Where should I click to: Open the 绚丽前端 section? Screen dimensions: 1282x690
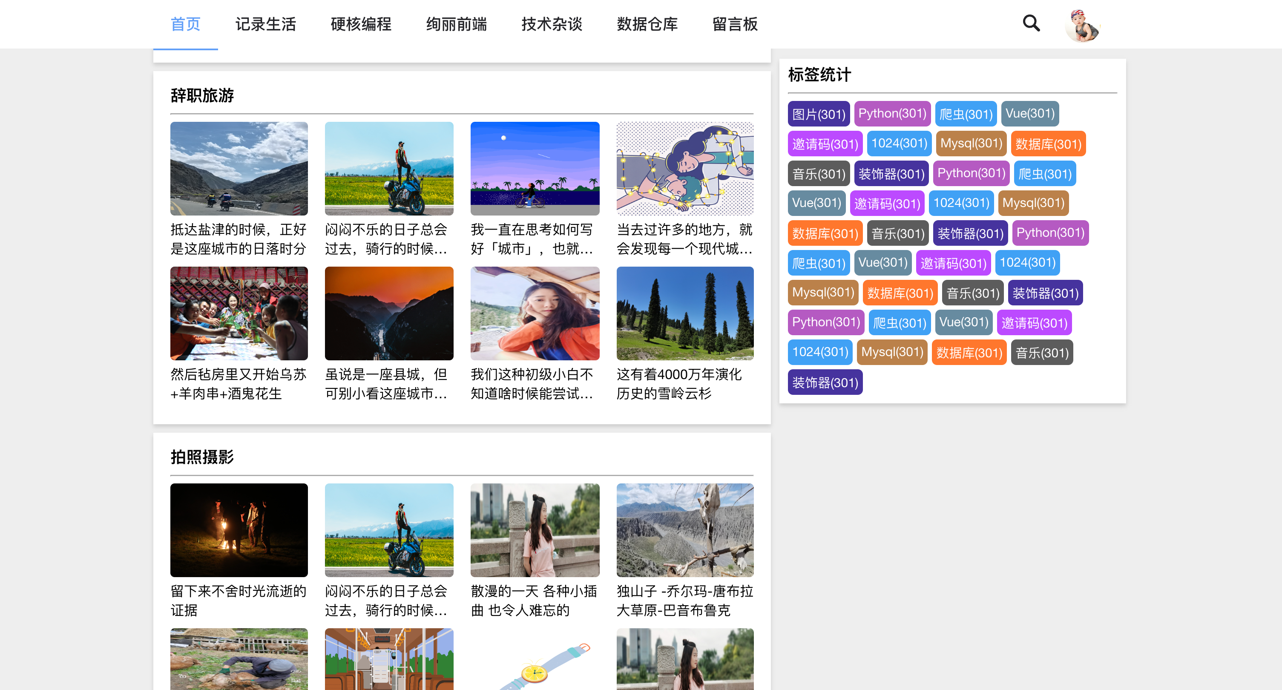pyautogui.click(x=456, y=24)
